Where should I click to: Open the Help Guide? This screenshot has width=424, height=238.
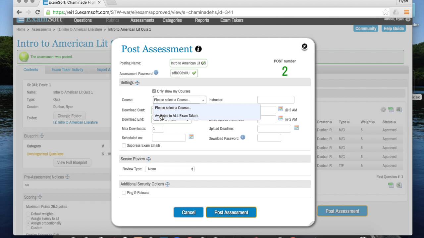click(x=394, y=28)
